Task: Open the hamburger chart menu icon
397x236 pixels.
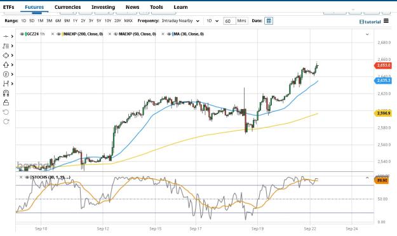Action: coord(386,21)
